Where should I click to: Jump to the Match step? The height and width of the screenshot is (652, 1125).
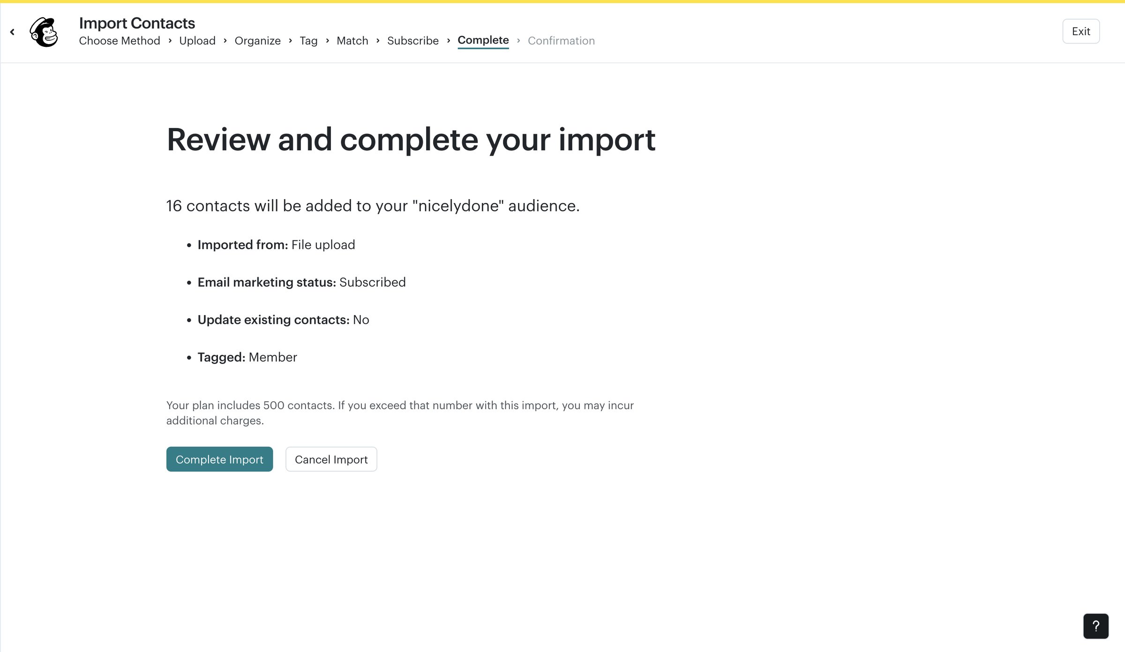click(x=352, y=41)
